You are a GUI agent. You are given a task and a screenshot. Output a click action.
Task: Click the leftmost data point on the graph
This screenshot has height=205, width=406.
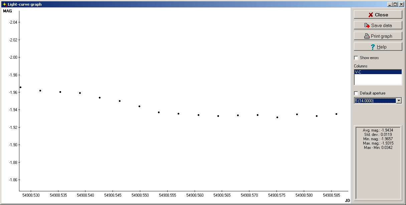pos(20,87)
